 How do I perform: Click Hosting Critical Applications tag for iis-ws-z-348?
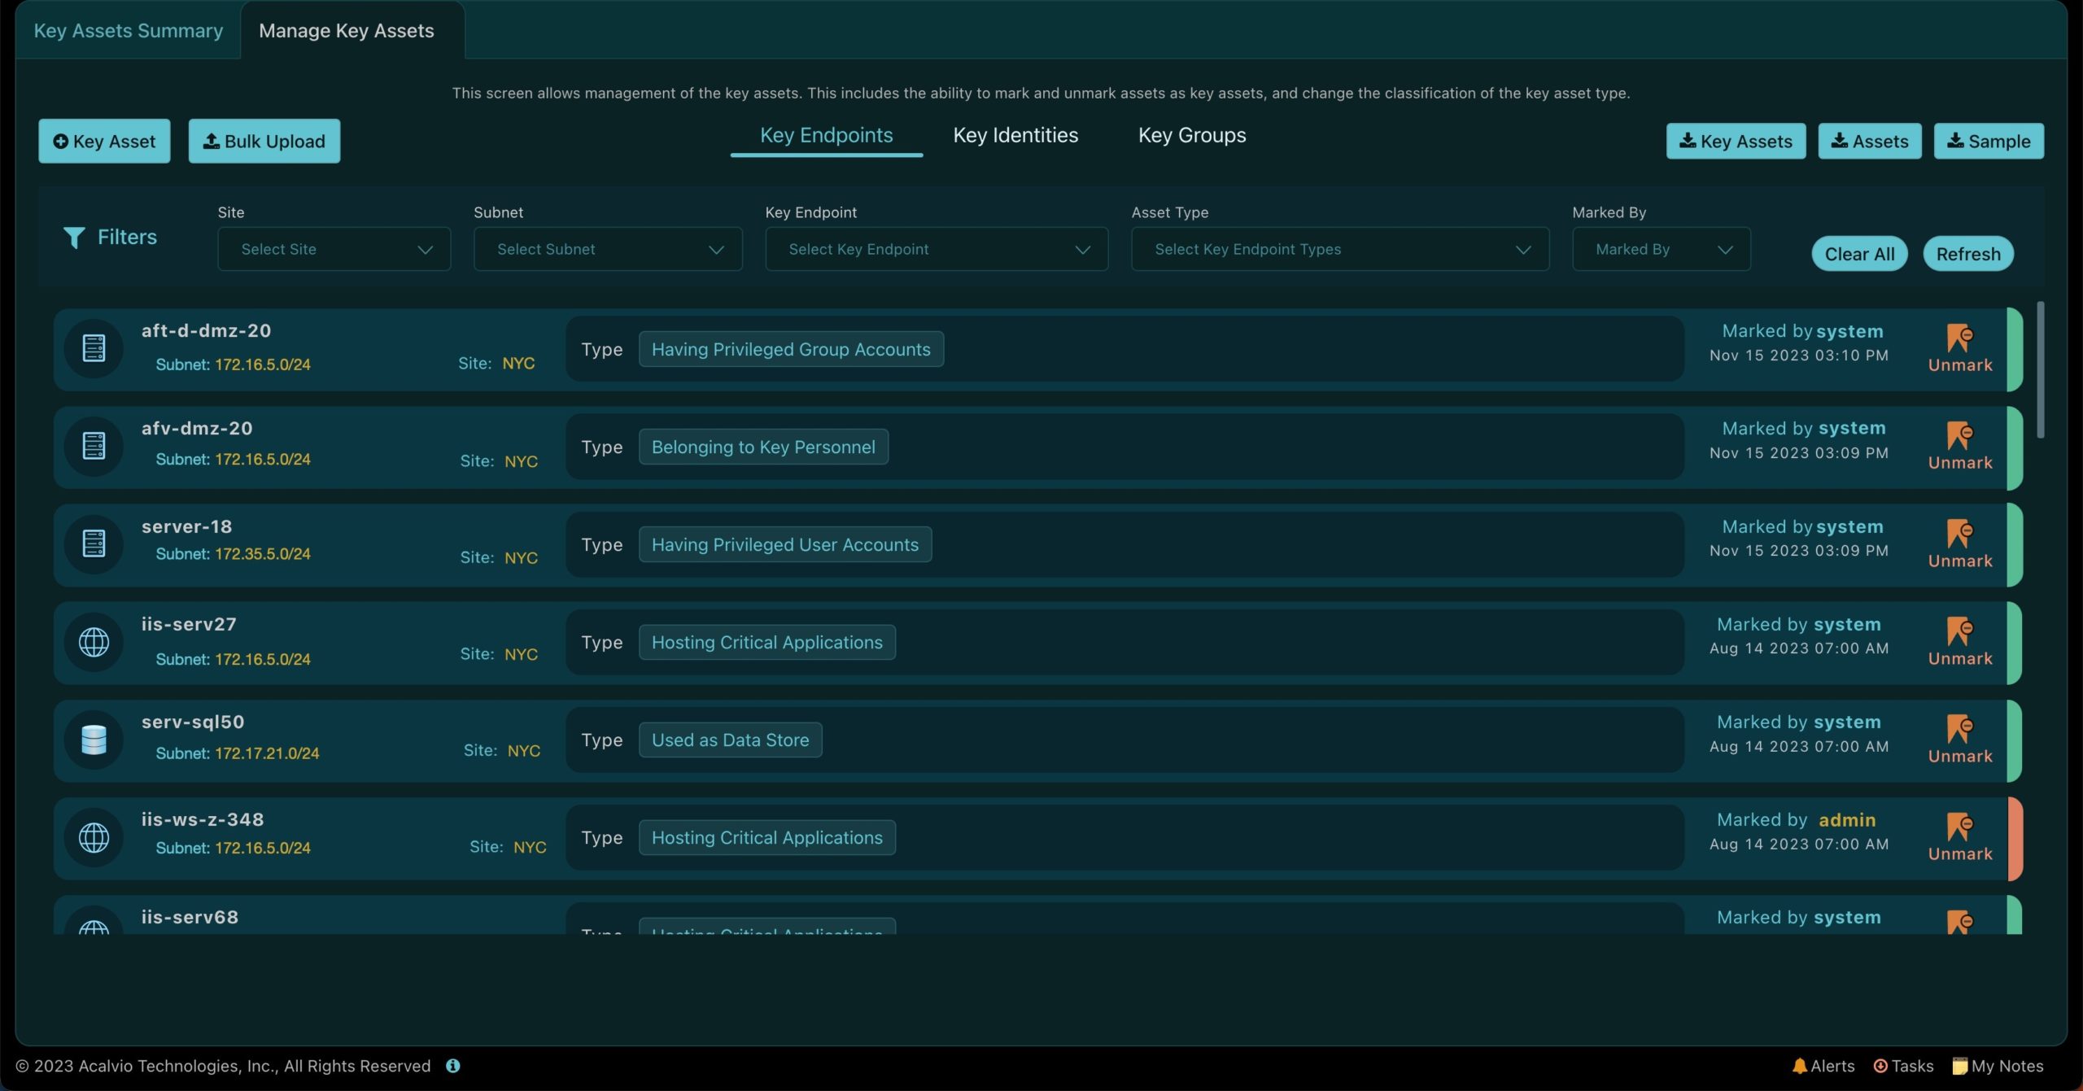coord(767,837)
